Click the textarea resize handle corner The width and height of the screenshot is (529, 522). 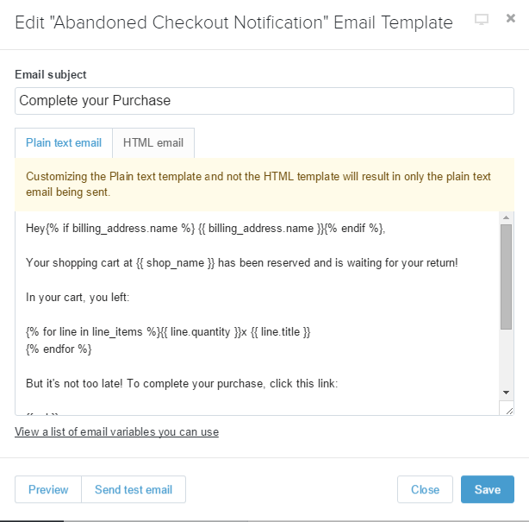[508, 410]
